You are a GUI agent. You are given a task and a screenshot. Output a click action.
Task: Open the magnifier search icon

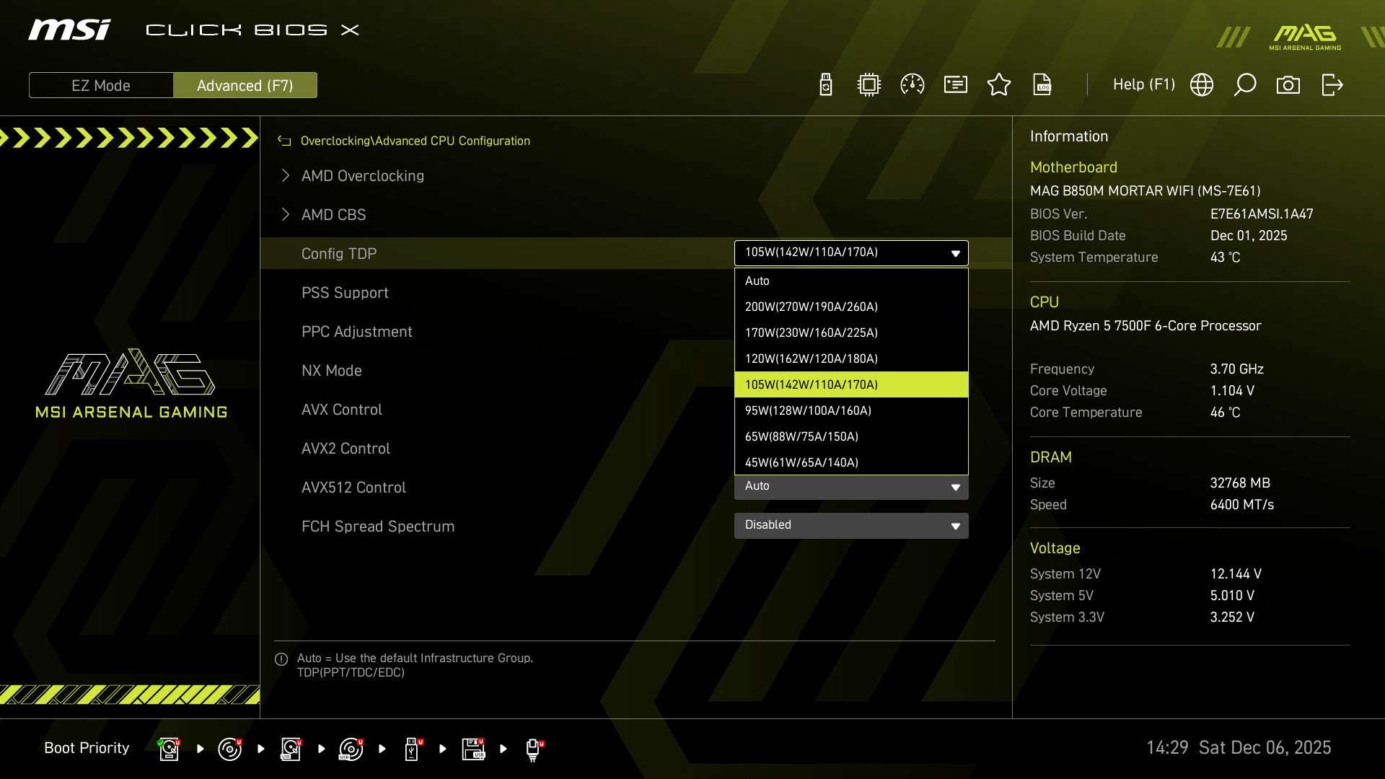[x=1245, y=85]
